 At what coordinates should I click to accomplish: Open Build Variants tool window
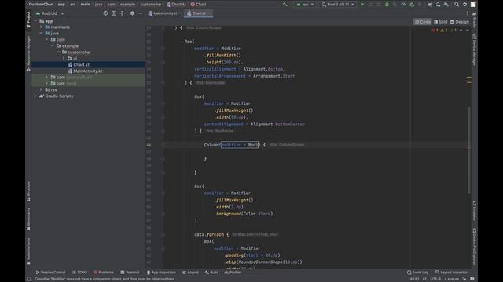pos(28,251)
